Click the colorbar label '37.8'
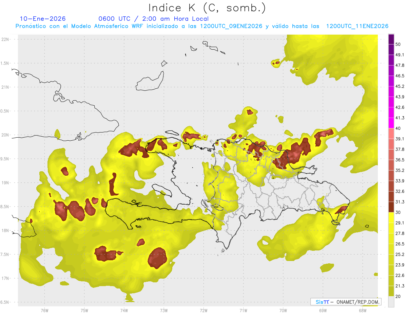 pyautogui.click(x=400, y=149)
